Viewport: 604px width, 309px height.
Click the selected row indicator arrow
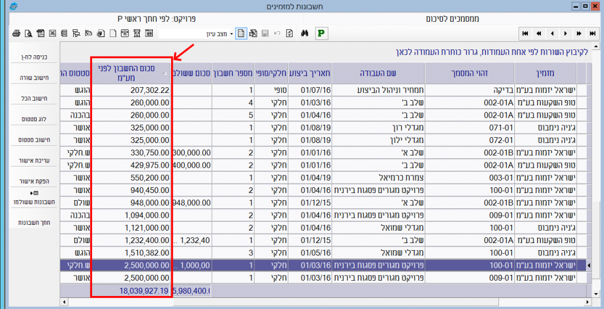point(589,265)
